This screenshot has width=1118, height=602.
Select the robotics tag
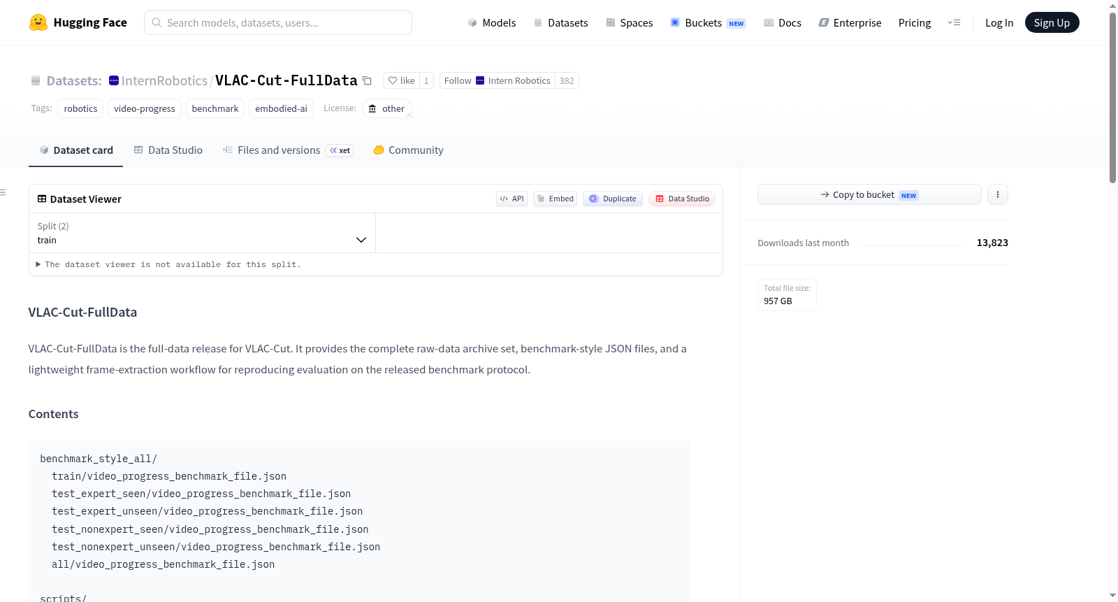[x=80, y=108]
